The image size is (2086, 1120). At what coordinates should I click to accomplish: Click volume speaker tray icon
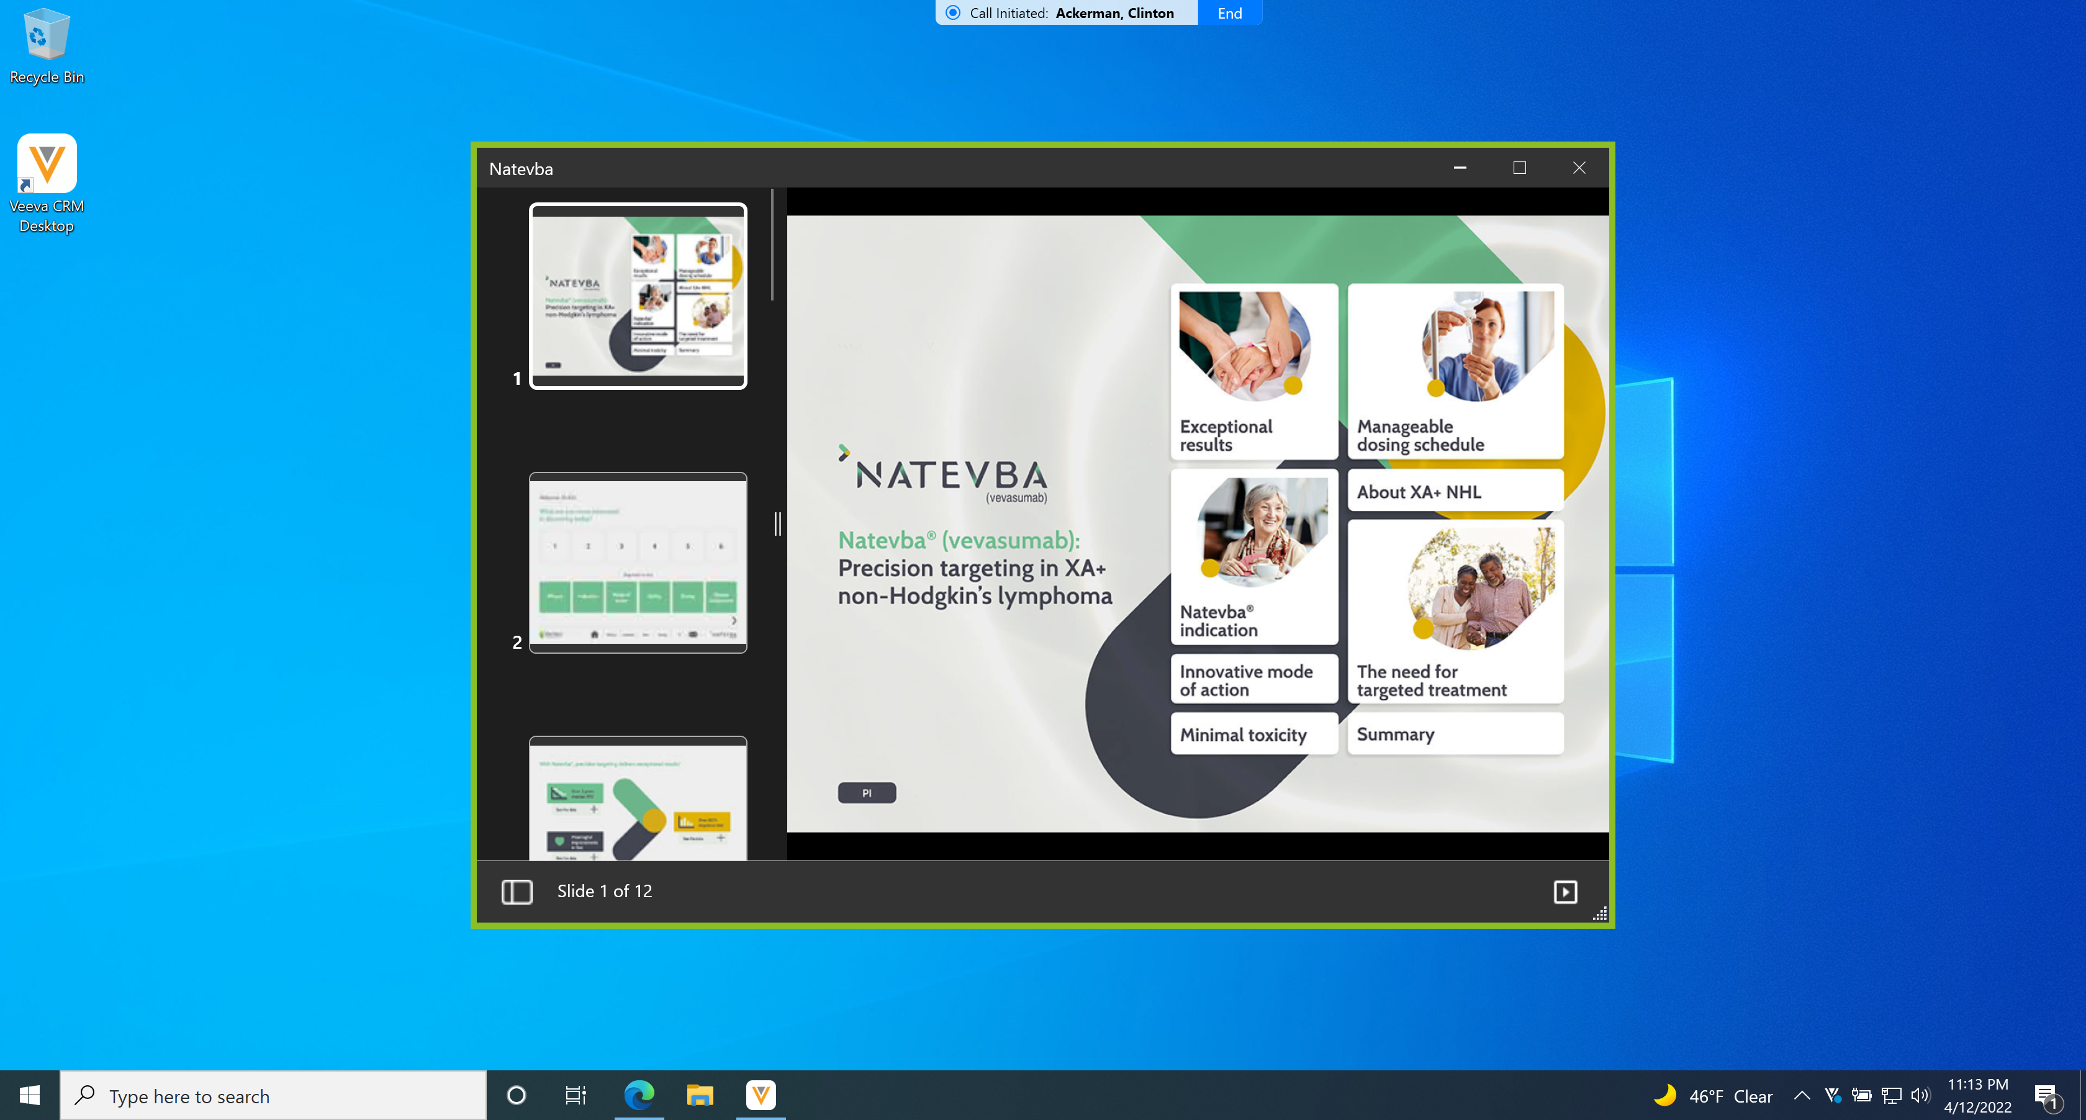(1920, 1096)
